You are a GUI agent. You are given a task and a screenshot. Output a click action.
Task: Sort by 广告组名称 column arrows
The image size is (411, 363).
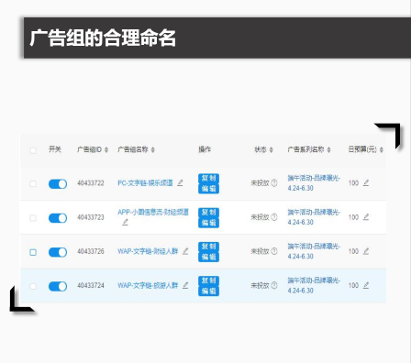[152, 149]
